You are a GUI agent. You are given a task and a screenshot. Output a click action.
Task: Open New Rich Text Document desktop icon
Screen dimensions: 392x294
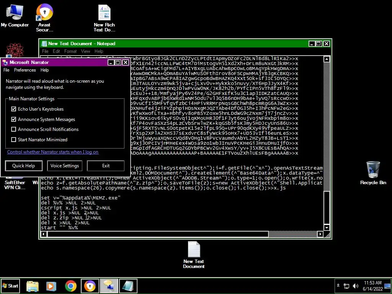click(x=104, y=18)
